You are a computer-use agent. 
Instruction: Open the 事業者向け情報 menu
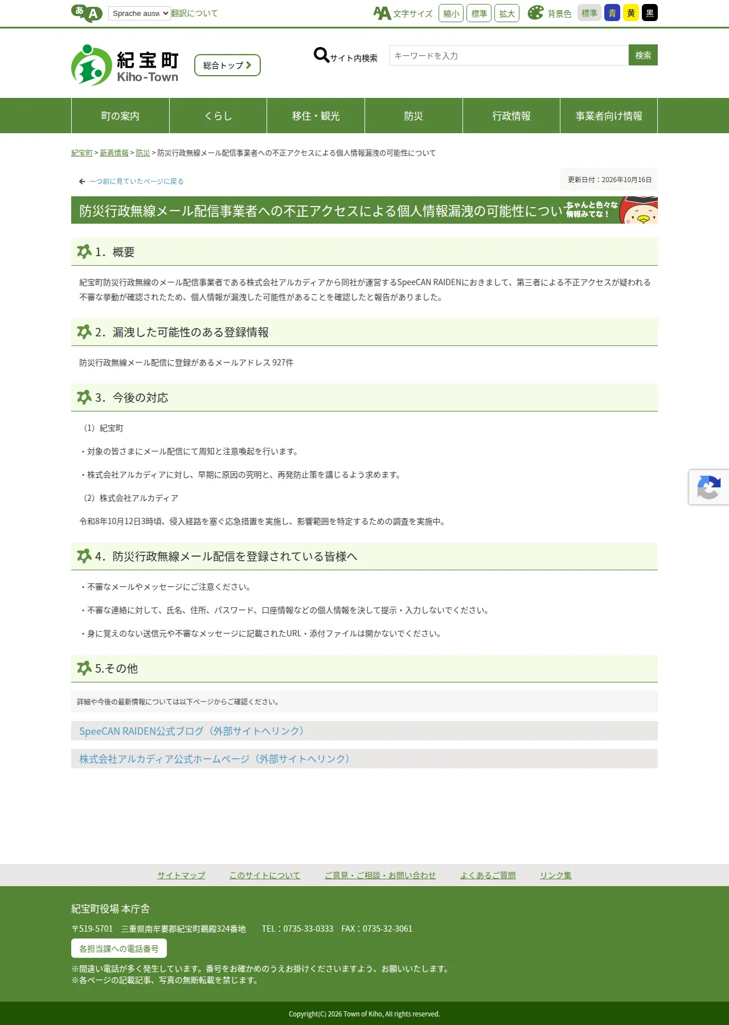coord(609,116)
